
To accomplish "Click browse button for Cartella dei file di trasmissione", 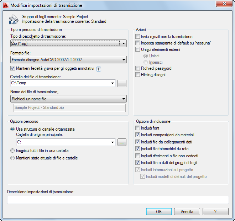I will (122, 84).
